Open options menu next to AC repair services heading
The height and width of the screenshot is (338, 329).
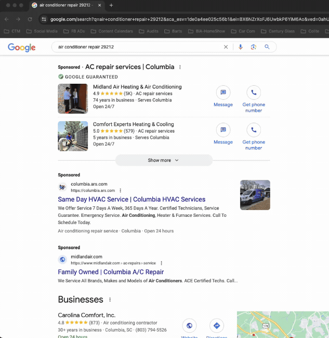pyautogui.click(x=180, y=67)
